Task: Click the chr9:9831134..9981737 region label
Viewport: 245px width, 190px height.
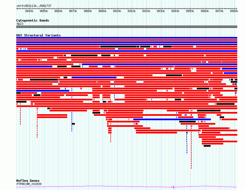Action: point(34,6)
